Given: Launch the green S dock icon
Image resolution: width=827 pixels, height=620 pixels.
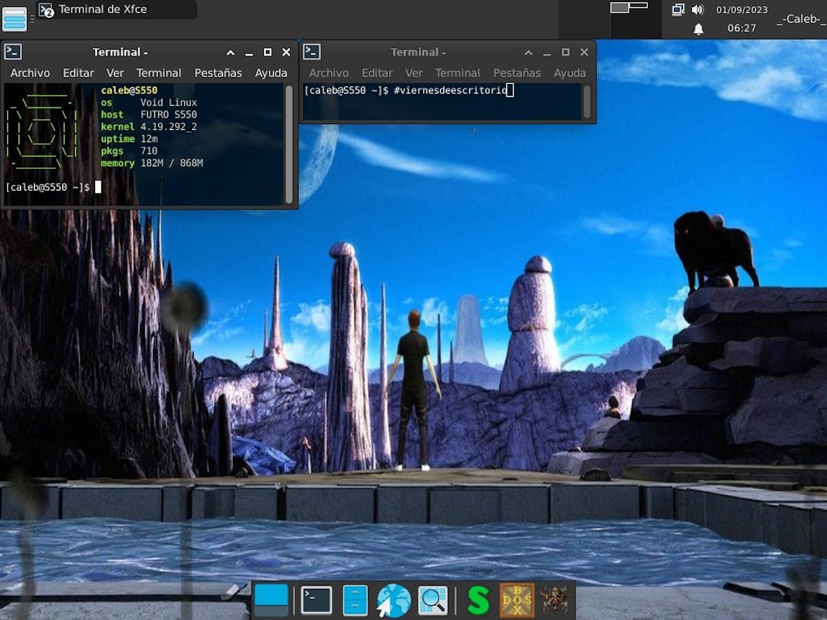Looking at the screenshot, I should [478, 601].
